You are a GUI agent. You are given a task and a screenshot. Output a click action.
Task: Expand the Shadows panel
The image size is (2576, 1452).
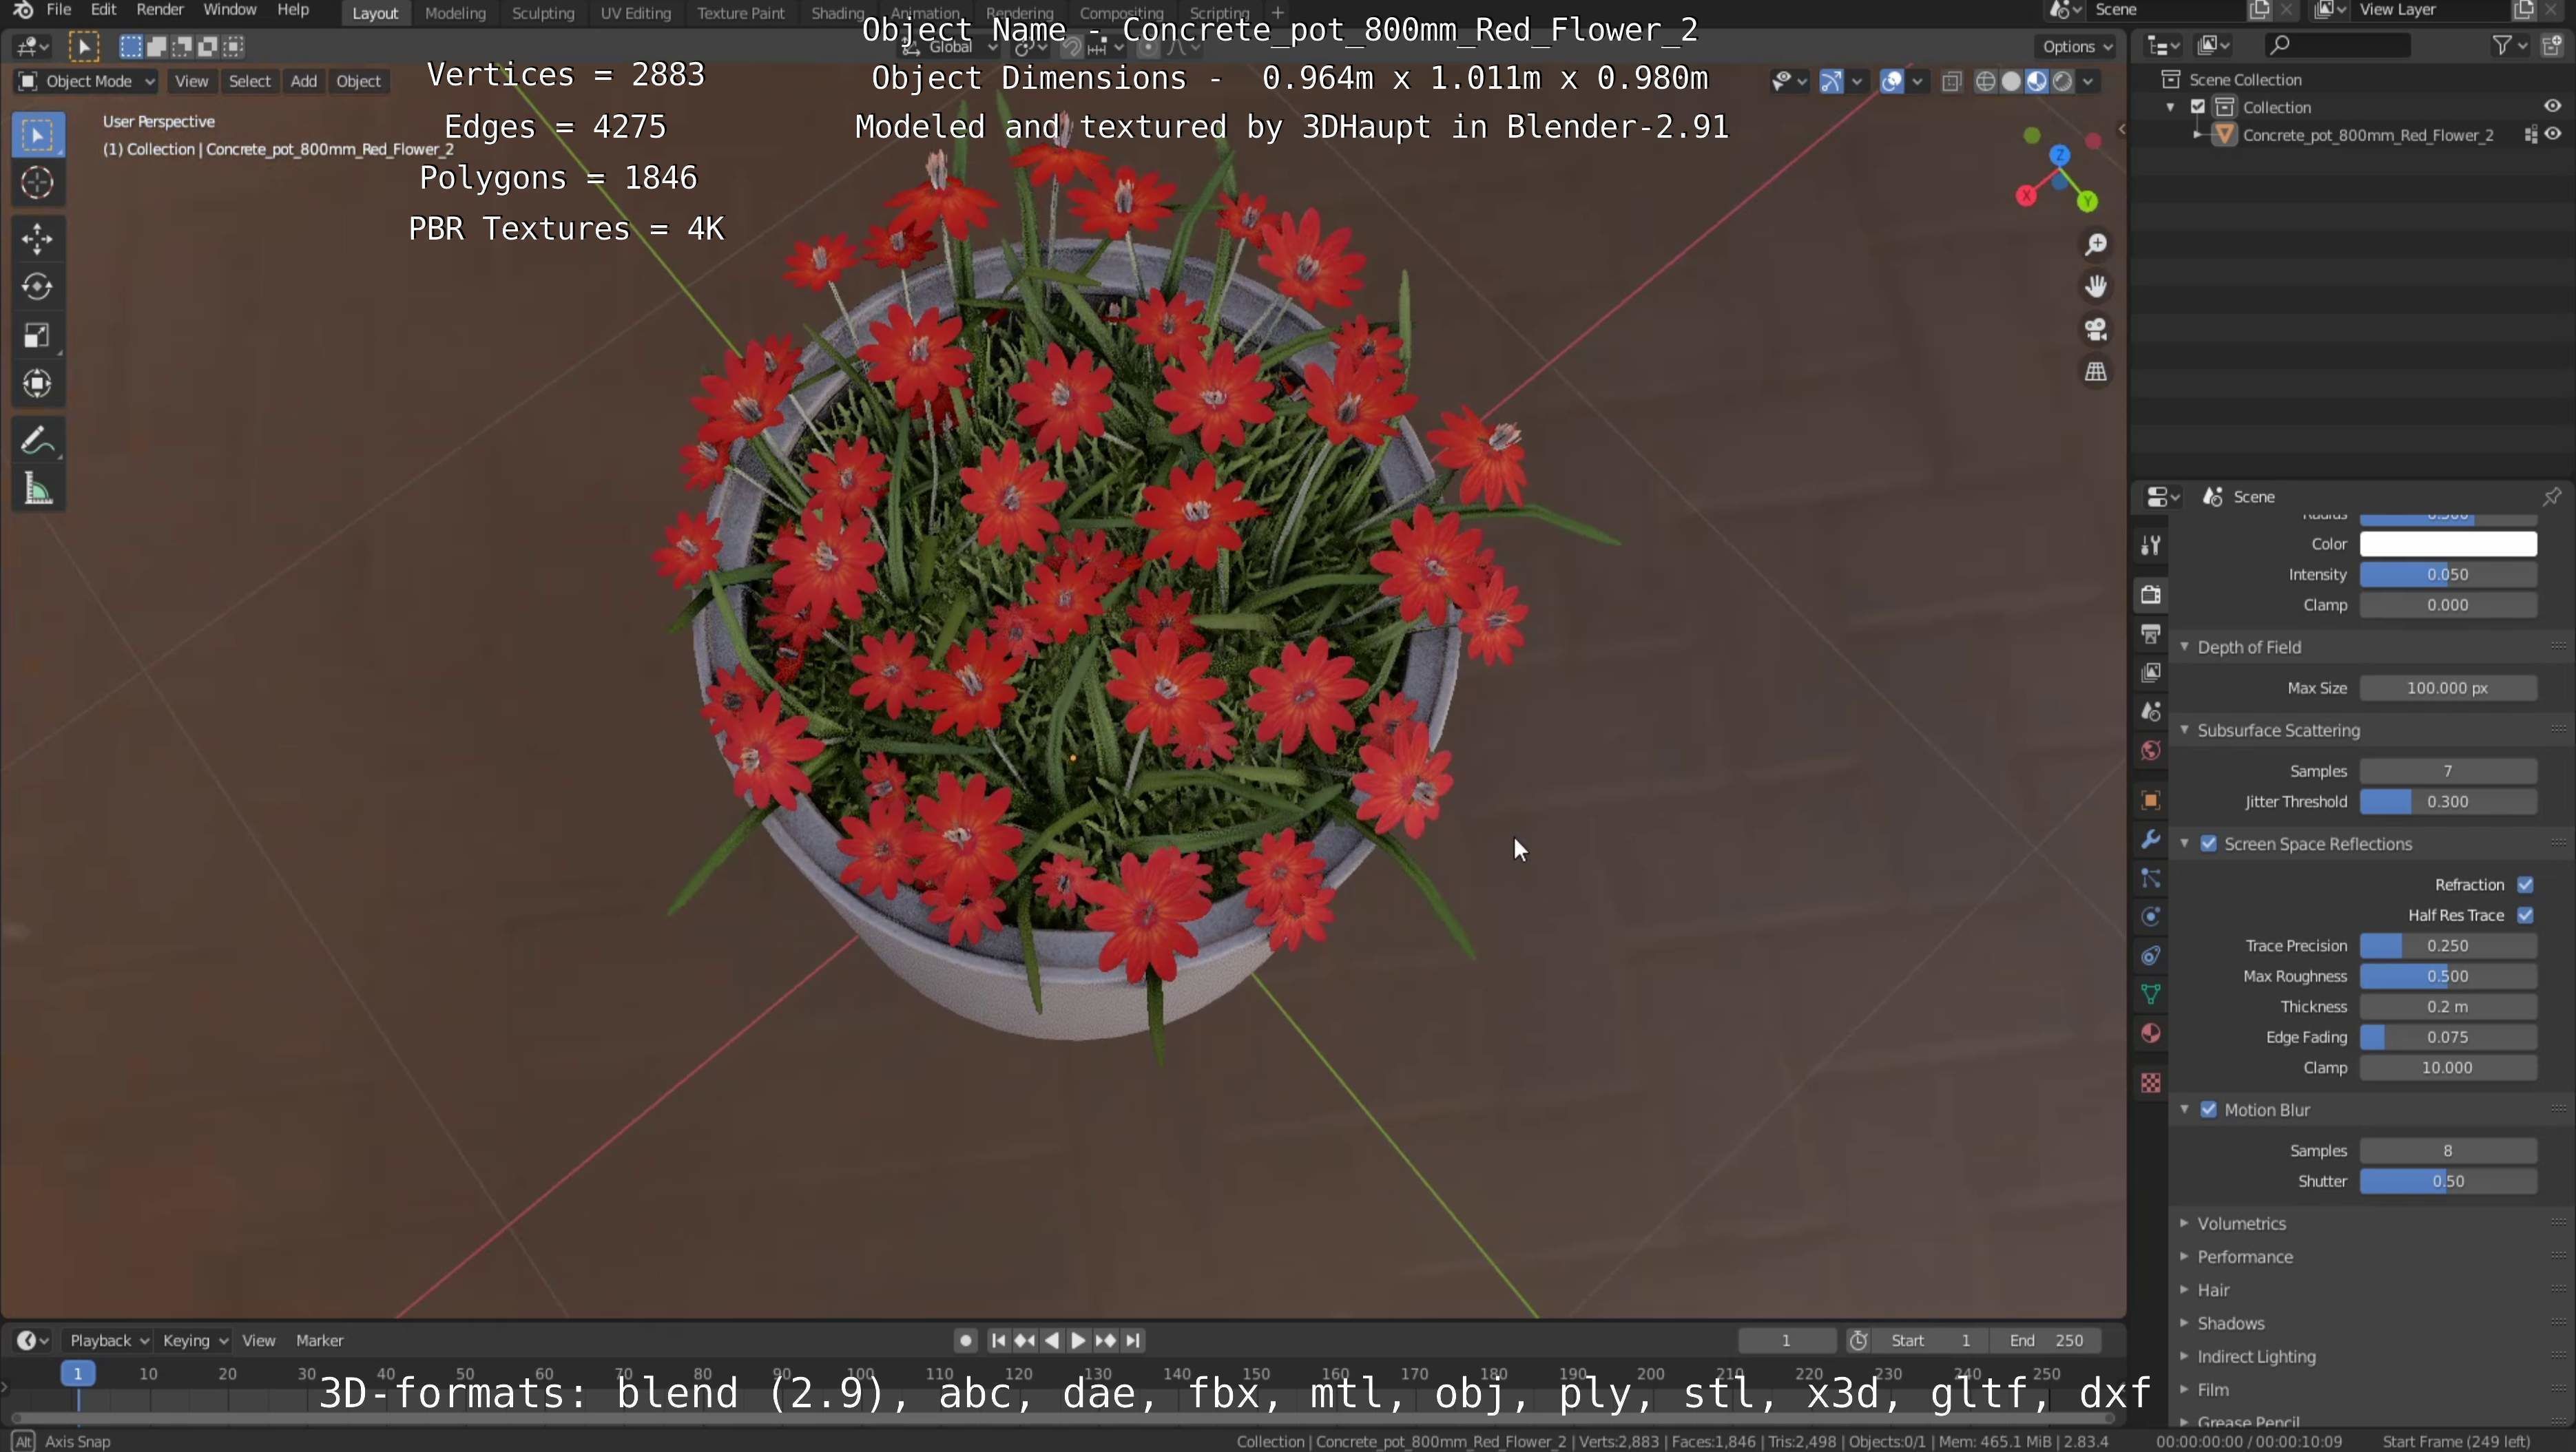(2231, 1324)
